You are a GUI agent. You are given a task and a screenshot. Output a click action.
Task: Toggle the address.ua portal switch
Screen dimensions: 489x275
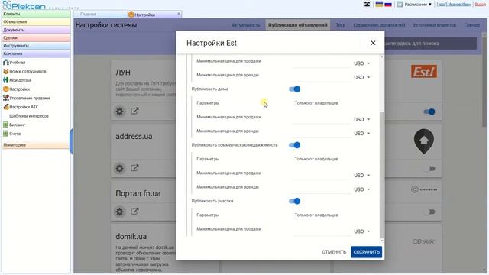tap(430, 169)
